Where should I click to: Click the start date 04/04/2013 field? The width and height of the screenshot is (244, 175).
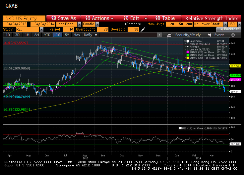pyautogui.click(x=15, y=24)
